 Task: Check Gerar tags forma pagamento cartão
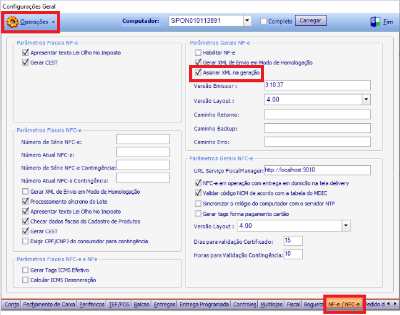(x=198, y=214)
